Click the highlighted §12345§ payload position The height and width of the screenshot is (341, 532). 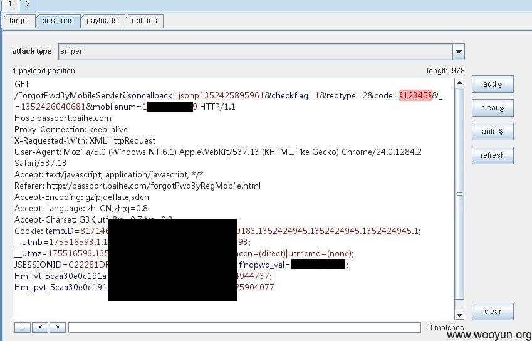(415, 96)
